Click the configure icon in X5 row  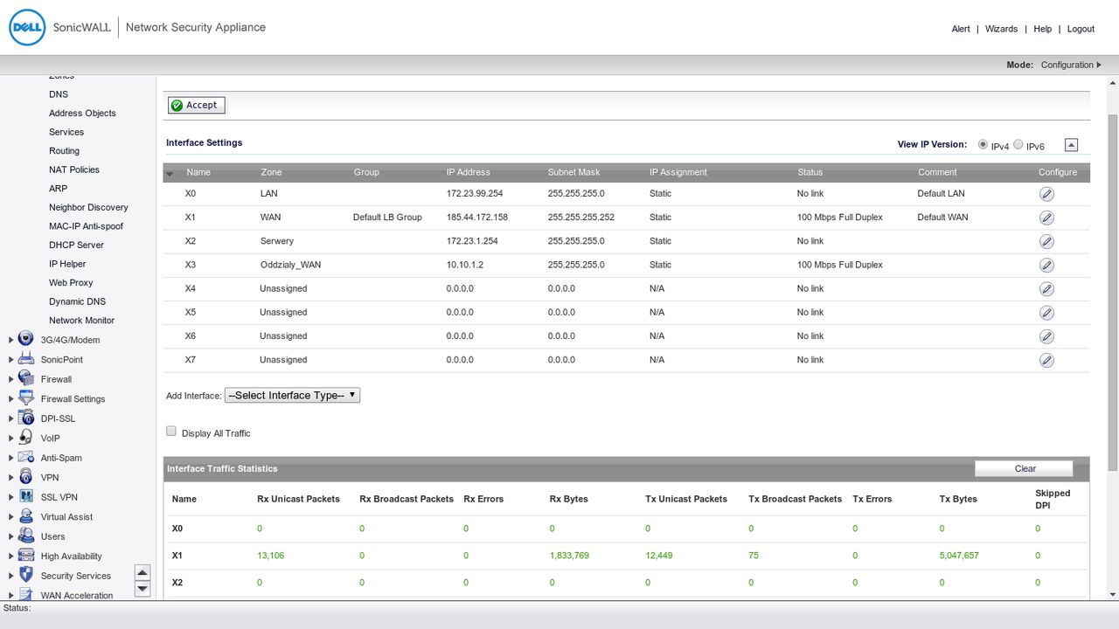[1046, 312]
